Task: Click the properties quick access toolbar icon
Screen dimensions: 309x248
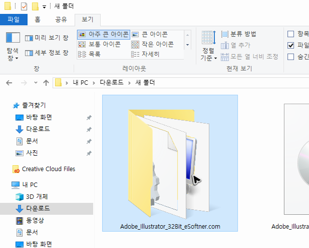Action: [x=24, y=6]
